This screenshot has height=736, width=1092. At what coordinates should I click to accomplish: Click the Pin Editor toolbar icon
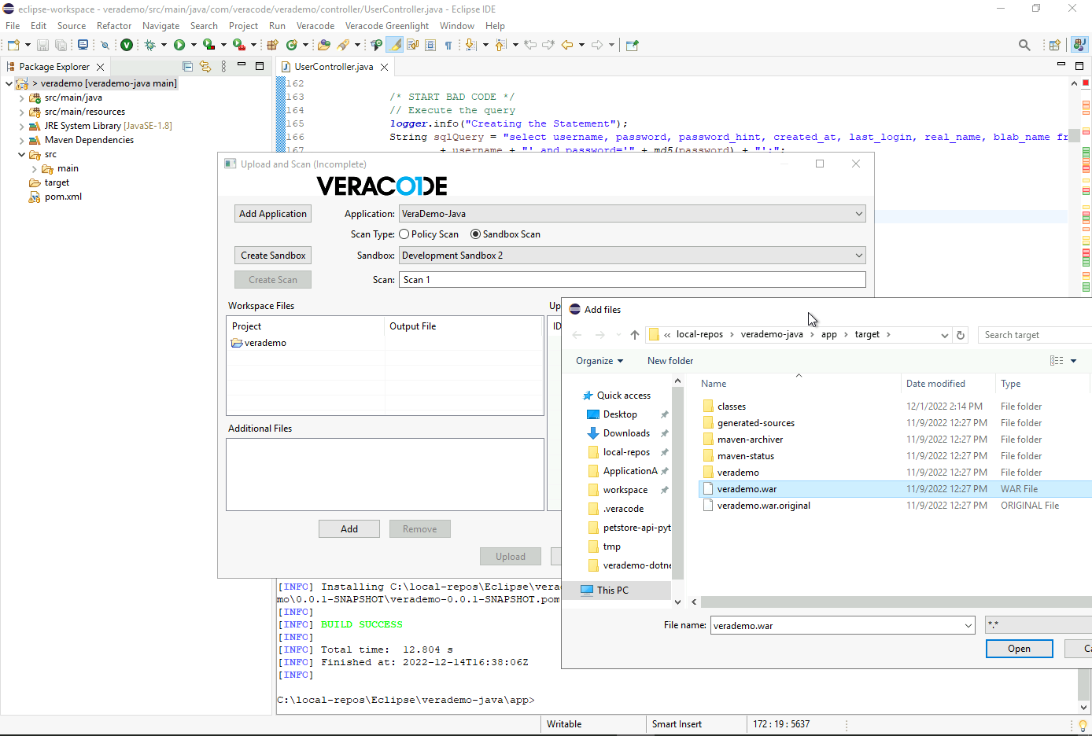pos(632,45)
